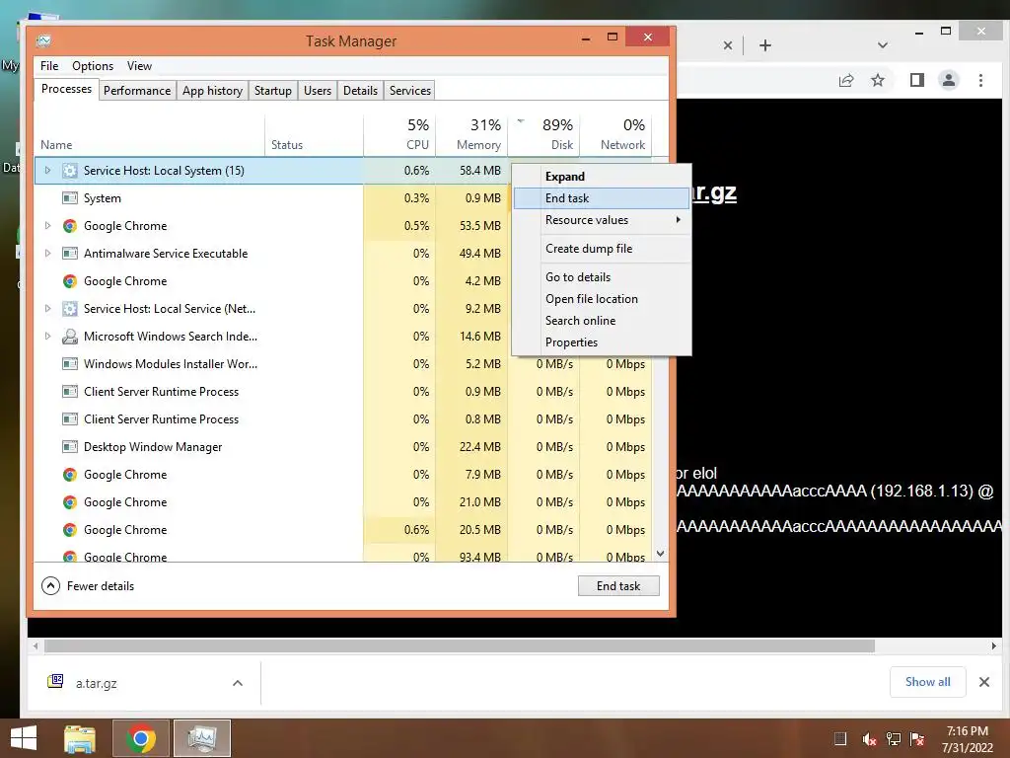Click the Service Host: Local System gear icon

70,171
